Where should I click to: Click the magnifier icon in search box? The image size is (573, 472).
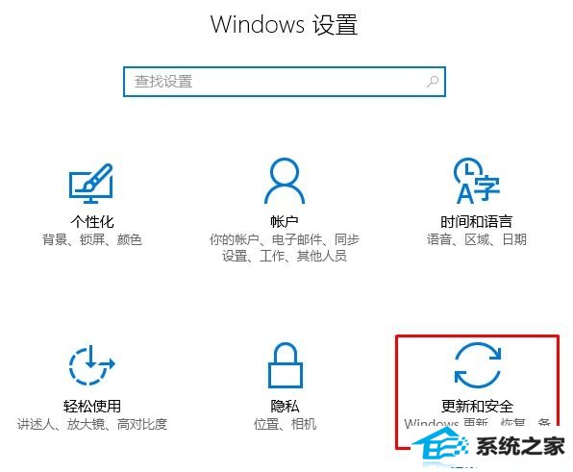click(433, 82)
